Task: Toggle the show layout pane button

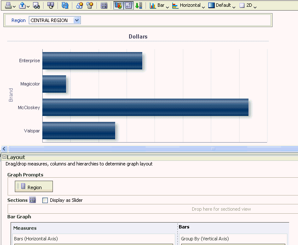Action: 129,6
